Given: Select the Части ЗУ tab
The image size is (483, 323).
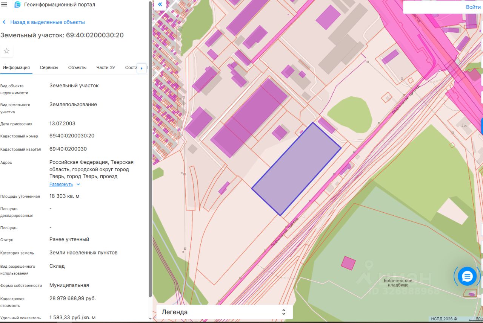Looking at the screenshot, I should click(106, 68).
